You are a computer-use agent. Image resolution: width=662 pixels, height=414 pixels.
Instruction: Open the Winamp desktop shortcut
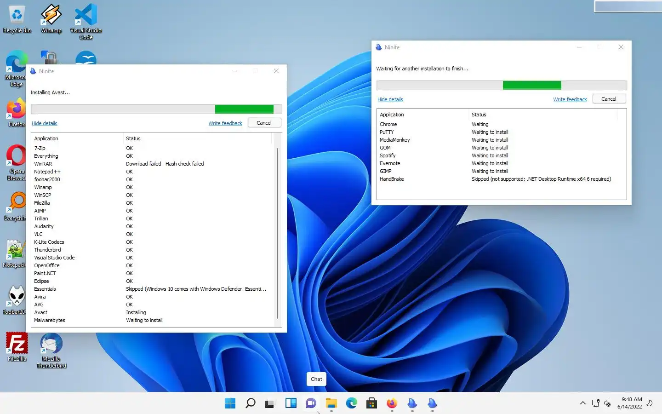(51, 19)
